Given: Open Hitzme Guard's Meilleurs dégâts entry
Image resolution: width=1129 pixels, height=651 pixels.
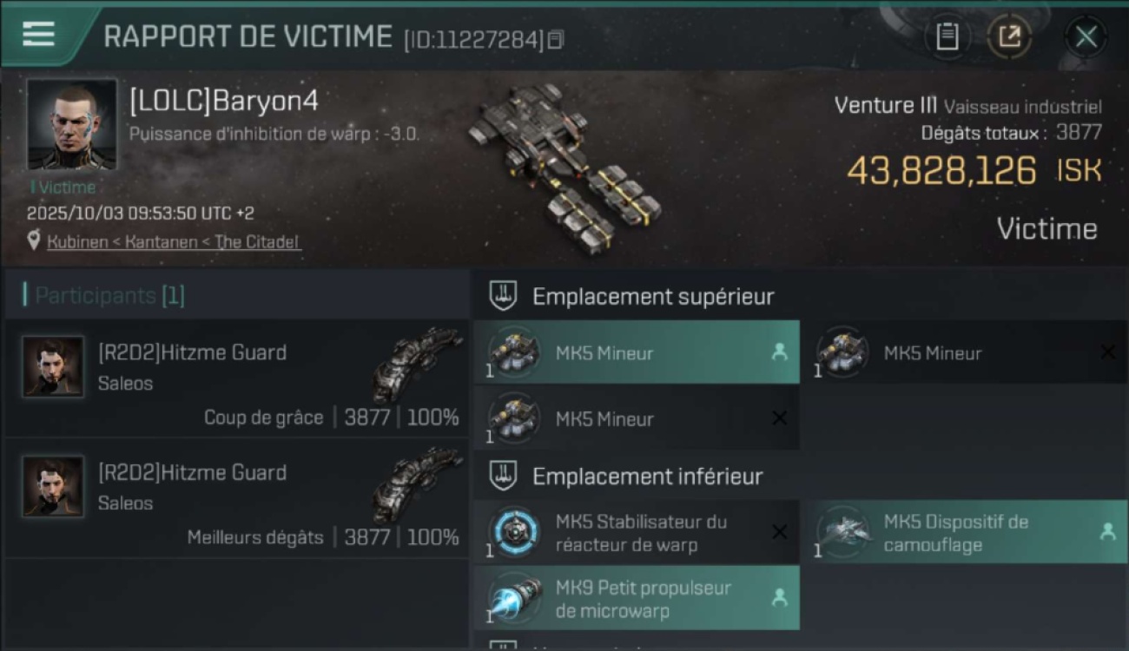Looking at the screenshot, I should tap(237, 498).
